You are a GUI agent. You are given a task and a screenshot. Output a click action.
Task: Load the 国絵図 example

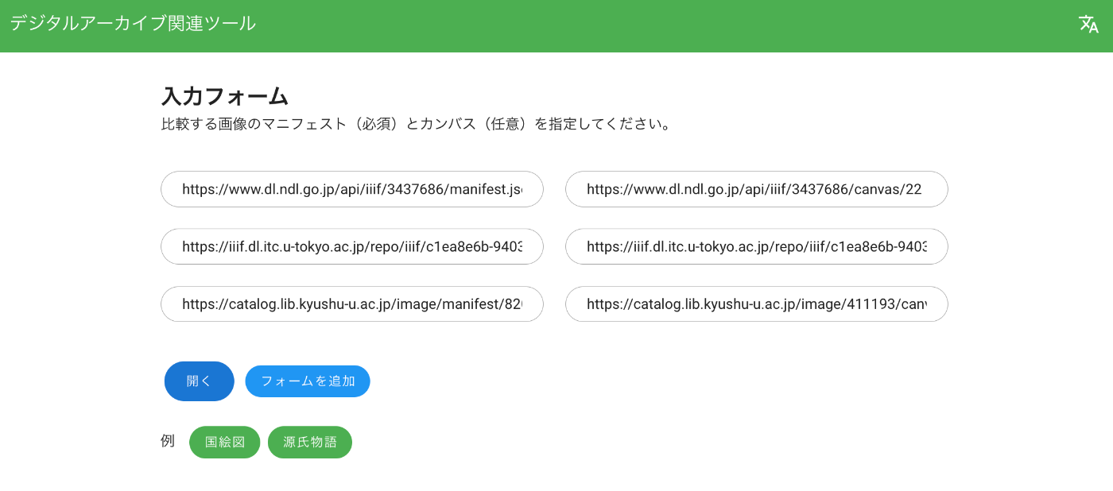225,443
